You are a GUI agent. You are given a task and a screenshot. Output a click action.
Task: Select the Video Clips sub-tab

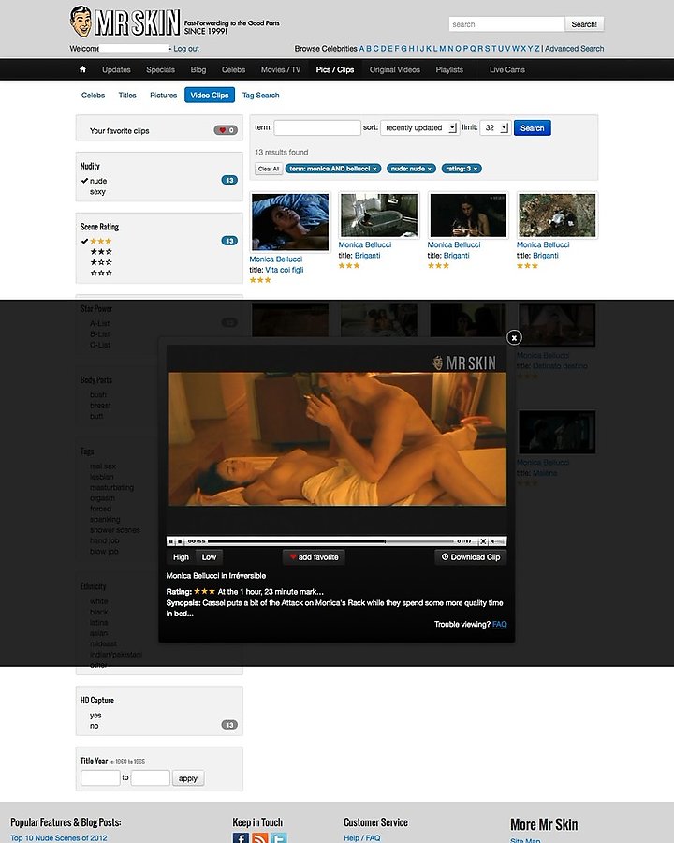tap(210, 96)
